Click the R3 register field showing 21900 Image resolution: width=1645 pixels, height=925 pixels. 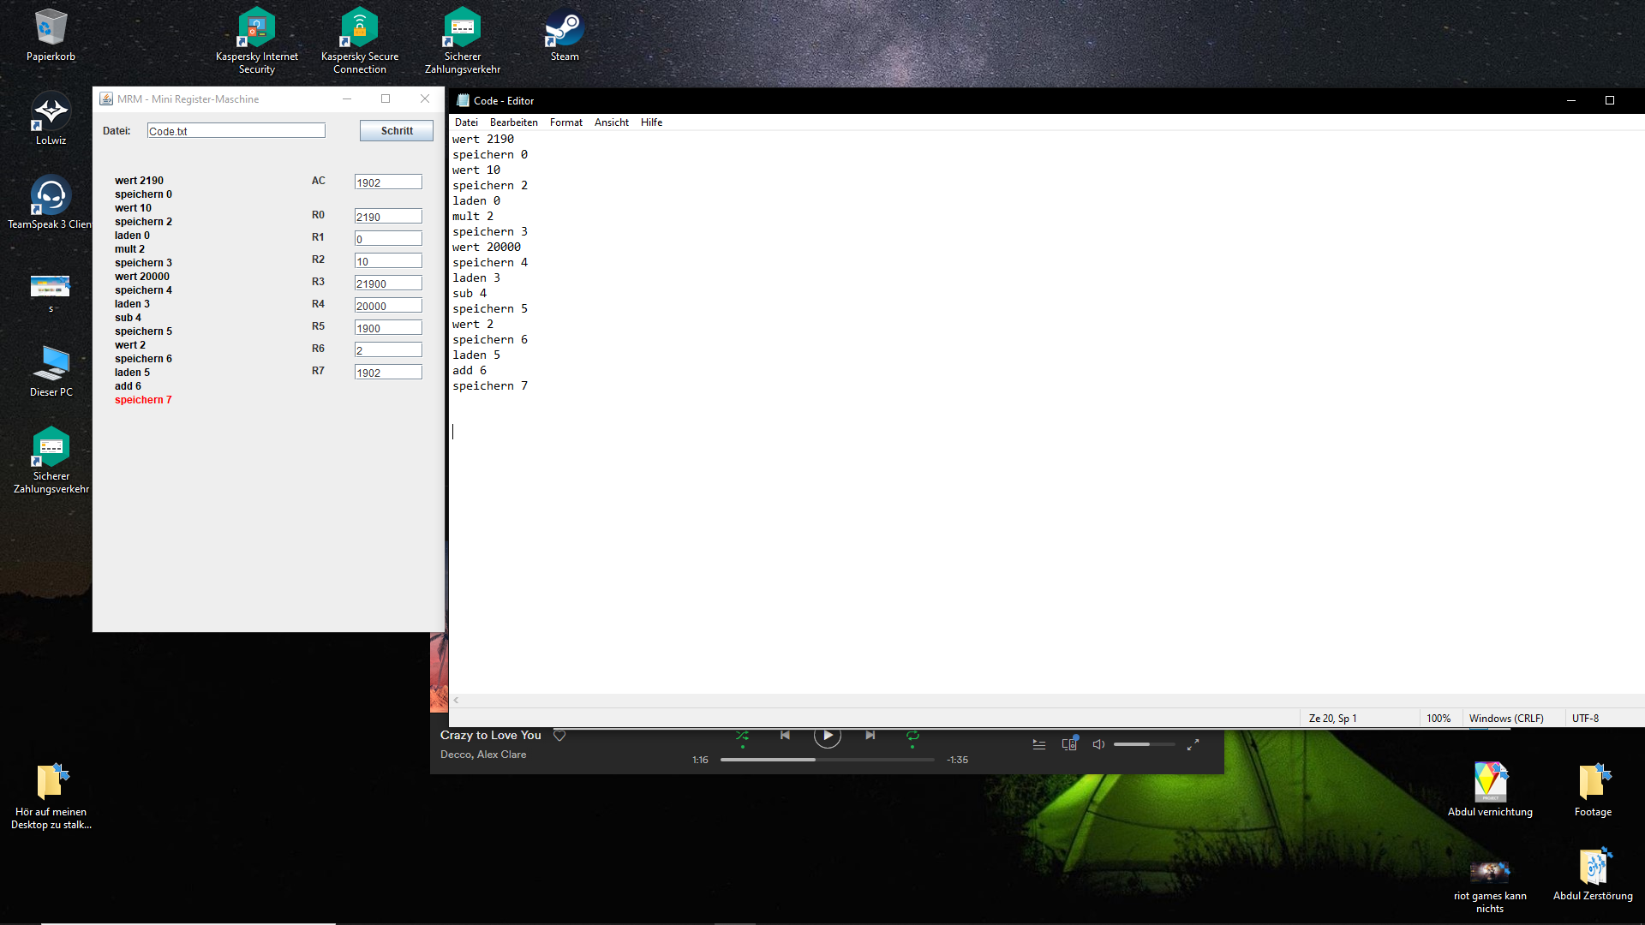point(388,283)
